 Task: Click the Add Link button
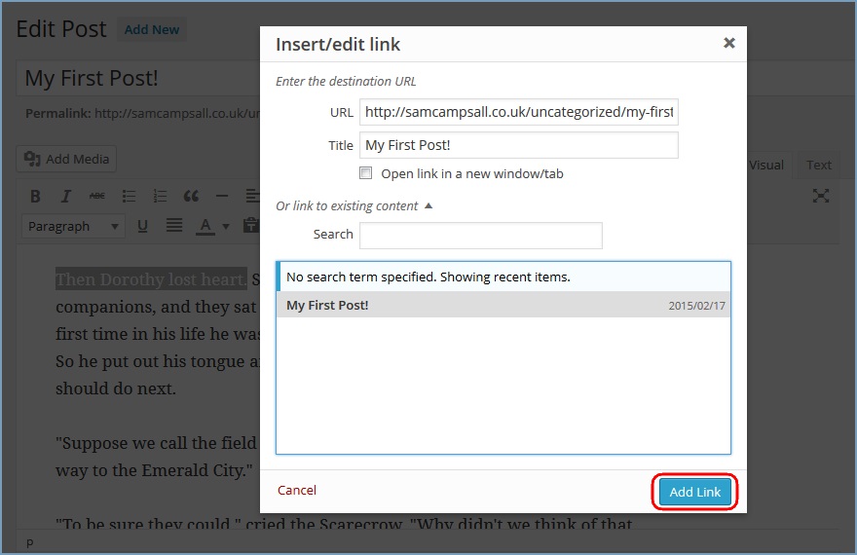point(695,492)
